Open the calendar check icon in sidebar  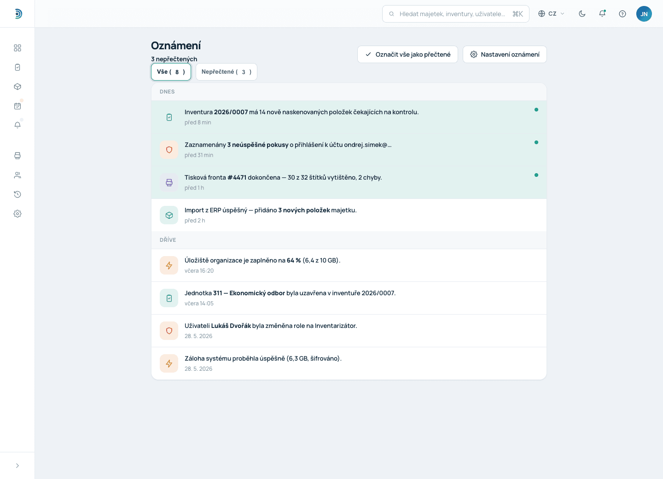pyautogui.click(x=17, y=106)
